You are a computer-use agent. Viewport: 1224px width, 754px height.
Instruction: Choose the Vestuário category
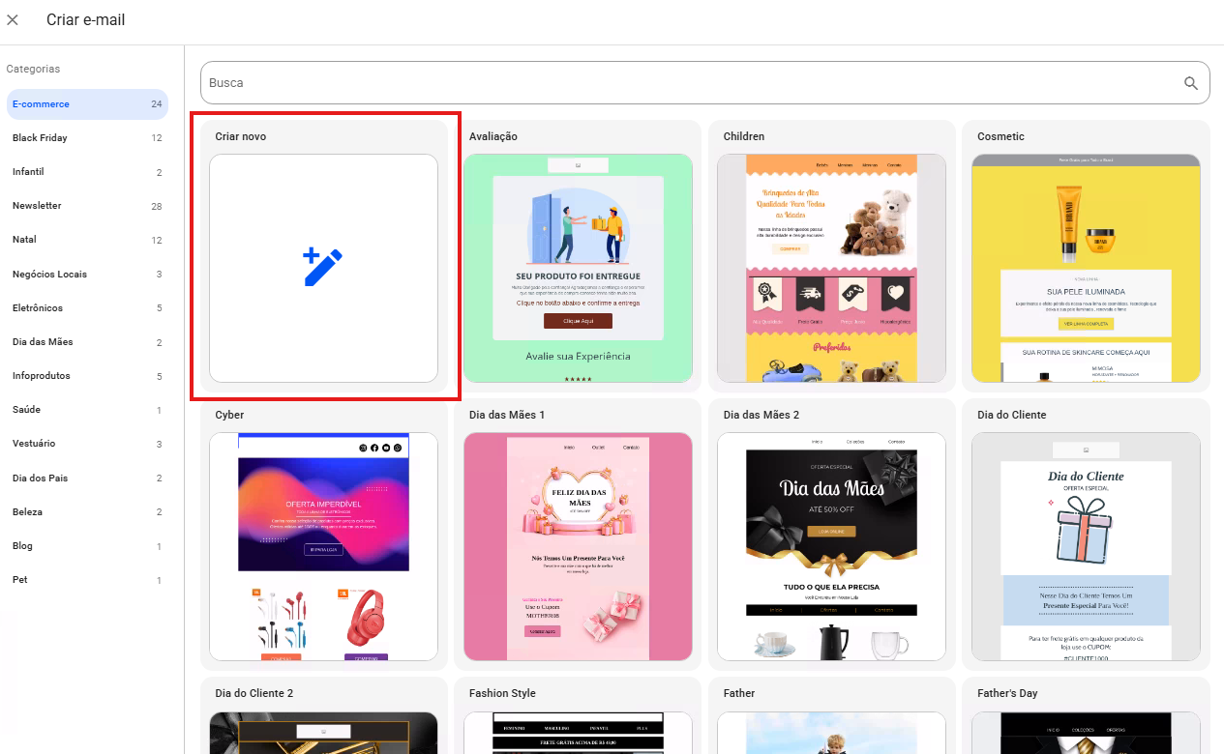coord(87,444)
